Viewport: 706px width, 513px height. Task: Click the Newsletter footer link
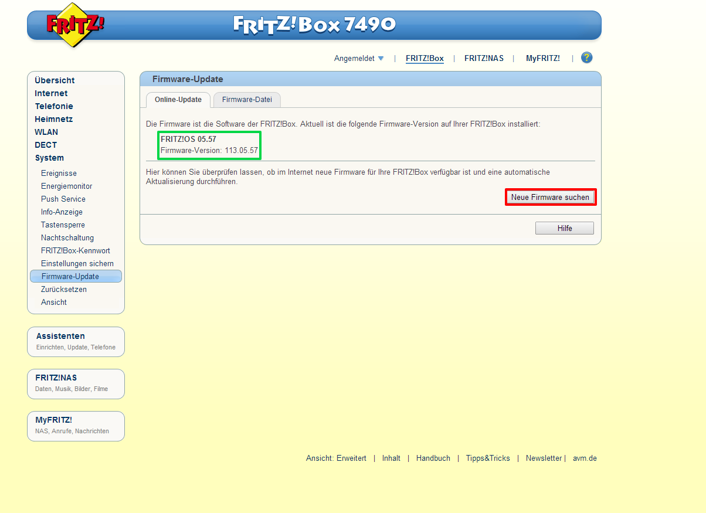point(544,458)
